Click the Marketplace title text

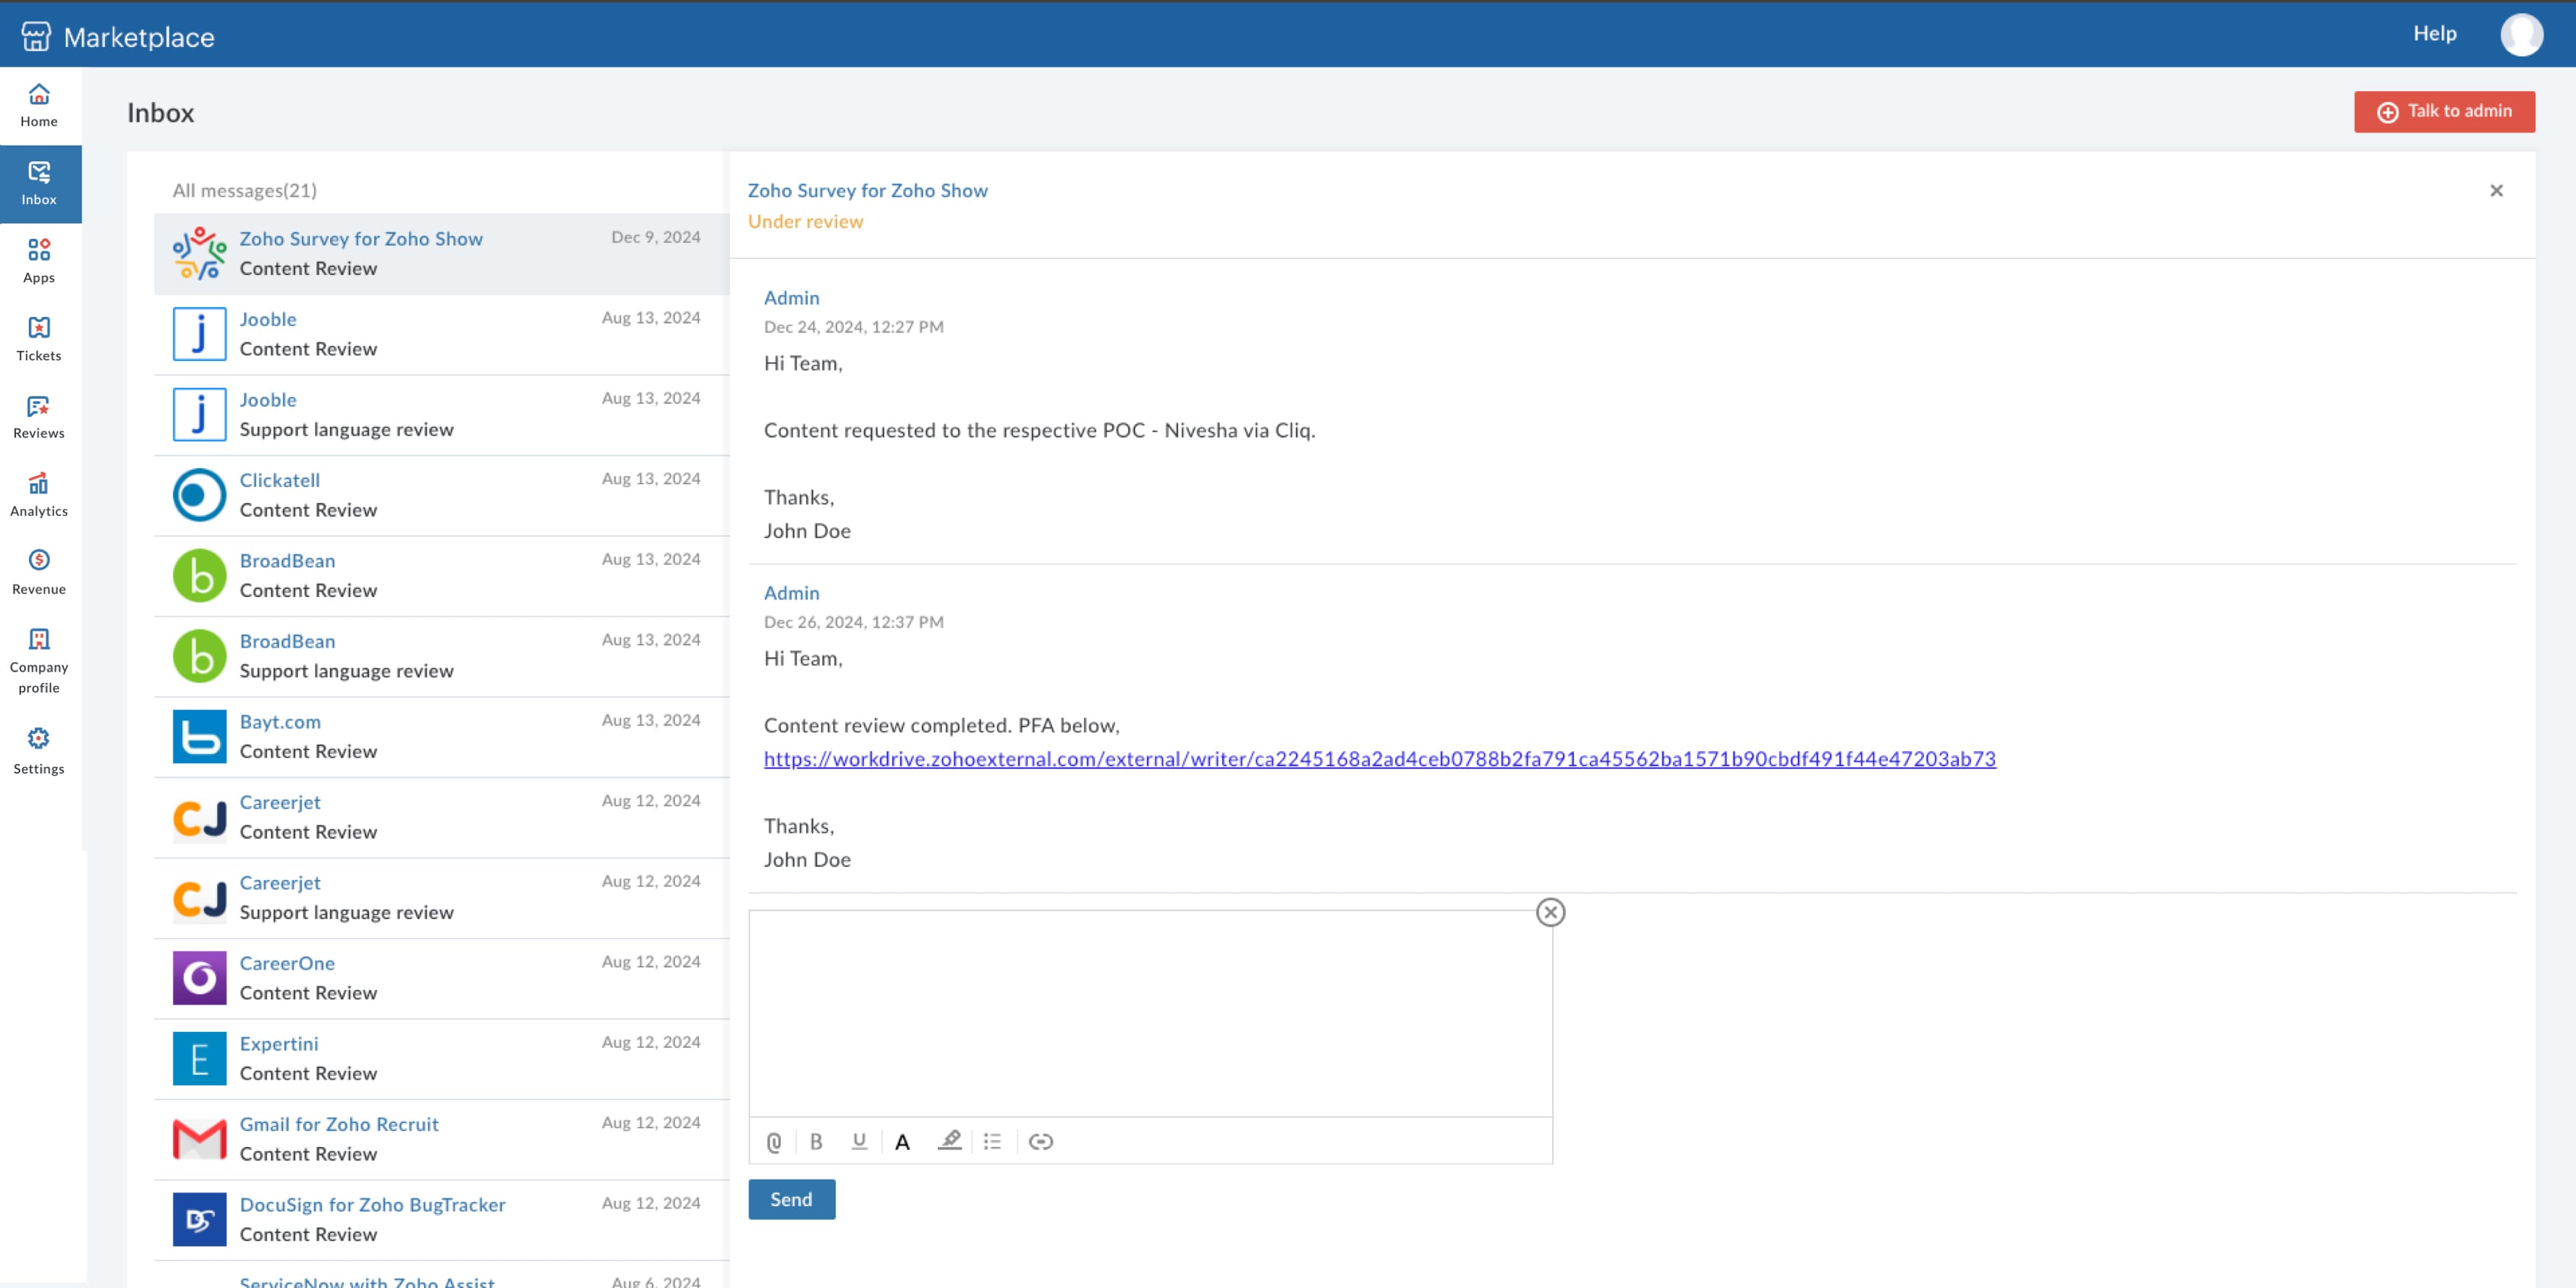[139, 37]
